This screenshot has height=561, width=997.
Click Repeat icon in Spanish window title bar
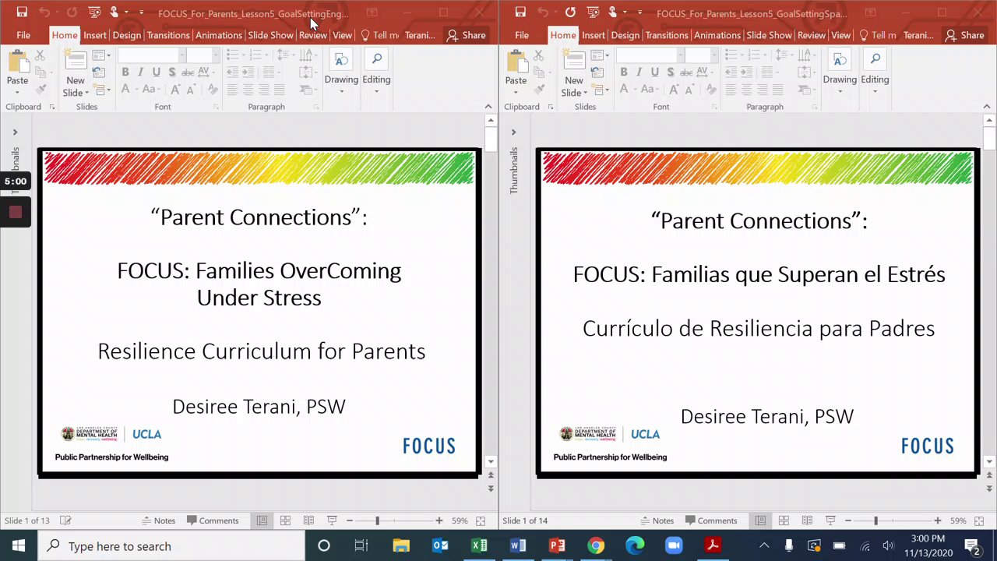click(x=570, y=12)
